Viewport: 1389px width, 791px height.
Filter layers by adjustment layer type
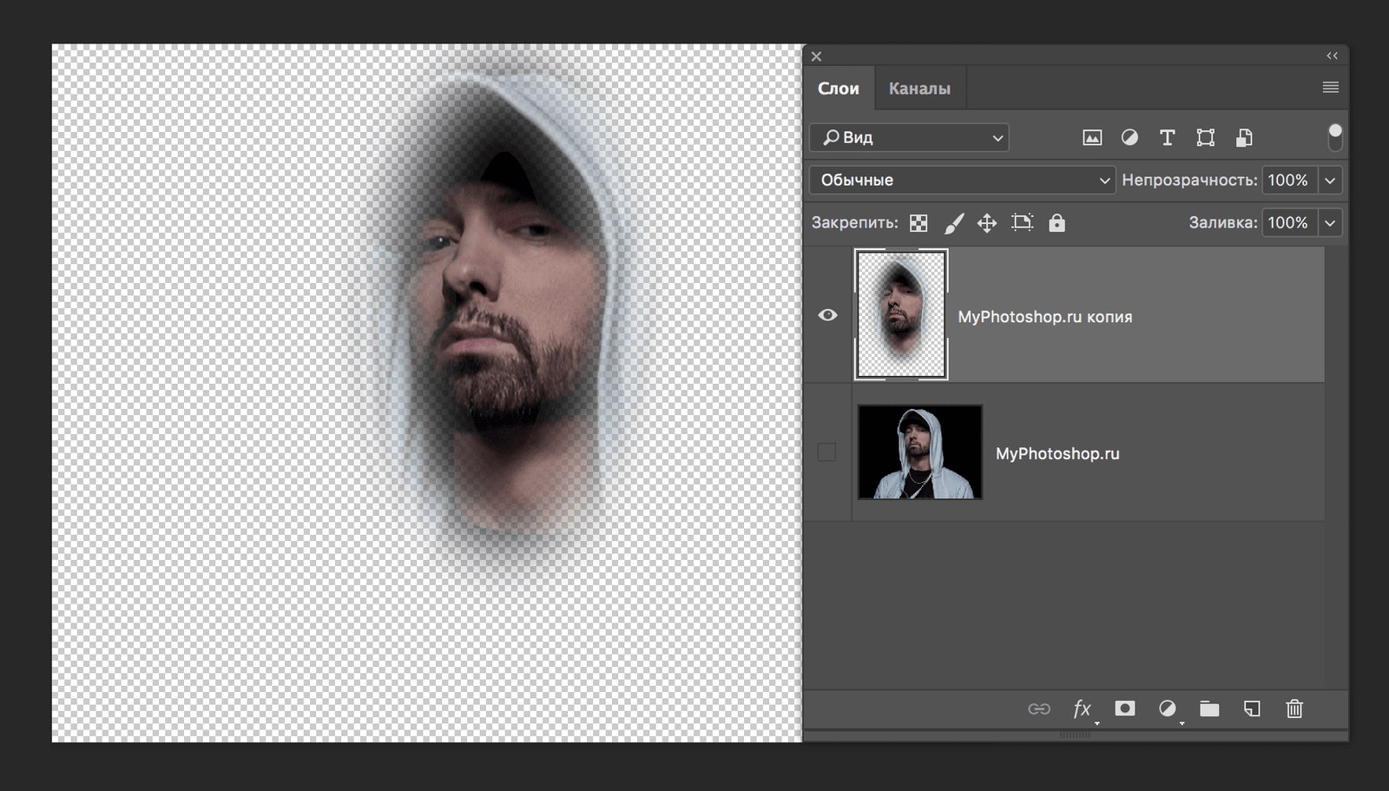click(1129, 137)
